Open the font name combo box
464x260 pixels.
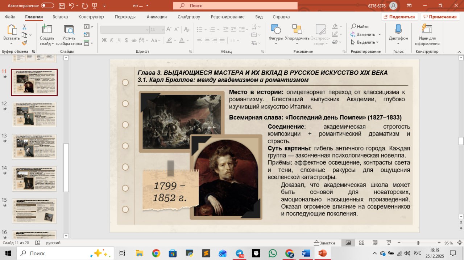click(125, 30)
